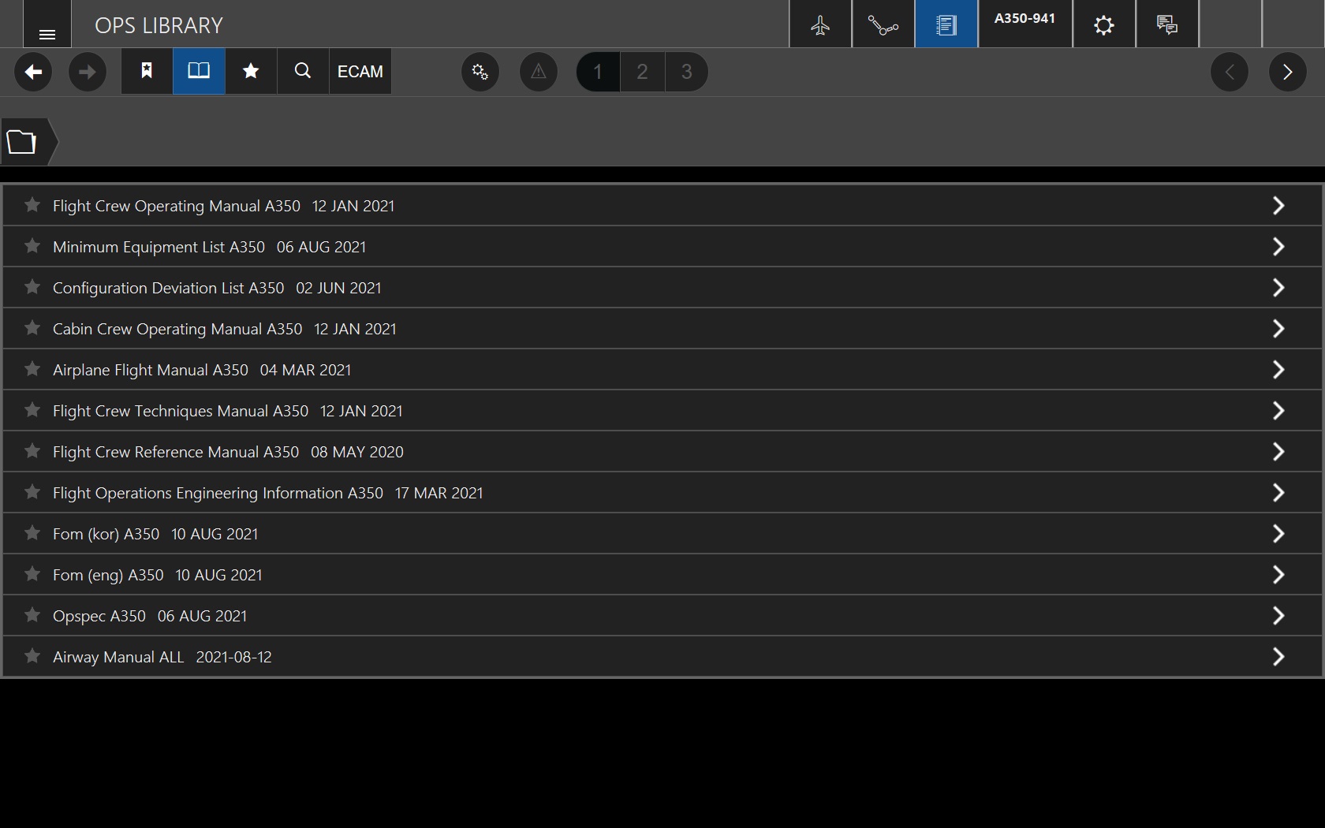The image size is (1325, 828).
Task: Select Configuration Deviation List A350 text
Action: coord(169,288)
